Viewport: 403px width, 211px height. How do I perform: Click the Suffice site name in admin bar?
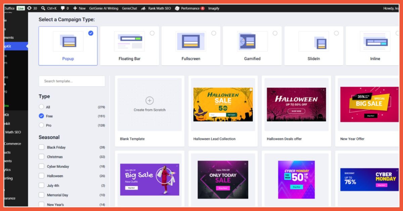pos(9,8)
